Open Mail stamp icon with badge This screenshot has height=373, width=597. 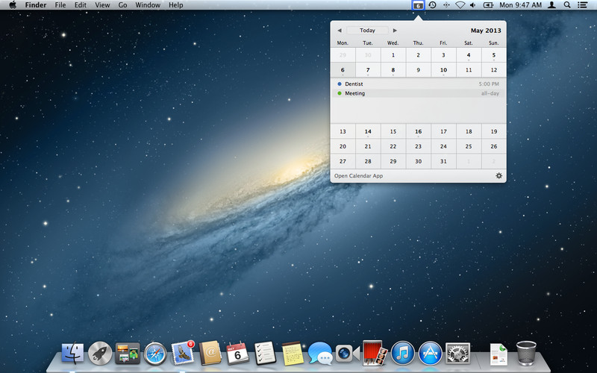point(183,352)
